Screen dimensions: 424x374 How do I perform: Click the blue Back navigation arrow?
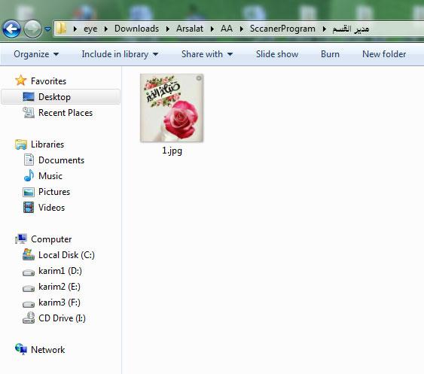[11, 29]
